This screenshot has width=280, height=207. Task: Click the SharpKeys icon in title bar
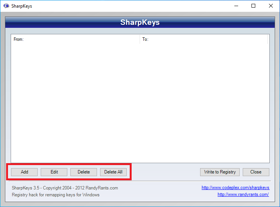click(6, 6)
